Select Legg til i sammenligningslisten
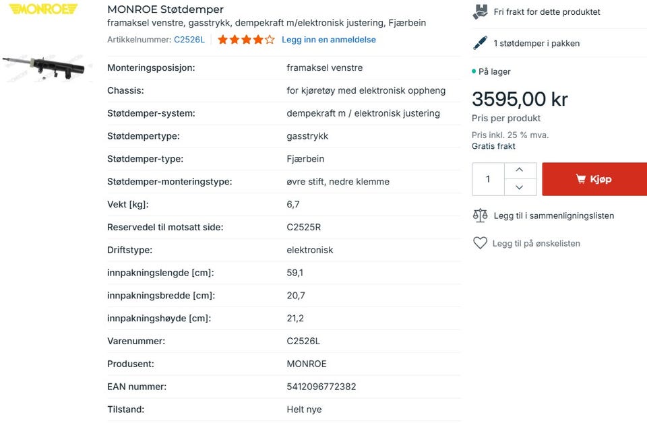 click(553, 216)
